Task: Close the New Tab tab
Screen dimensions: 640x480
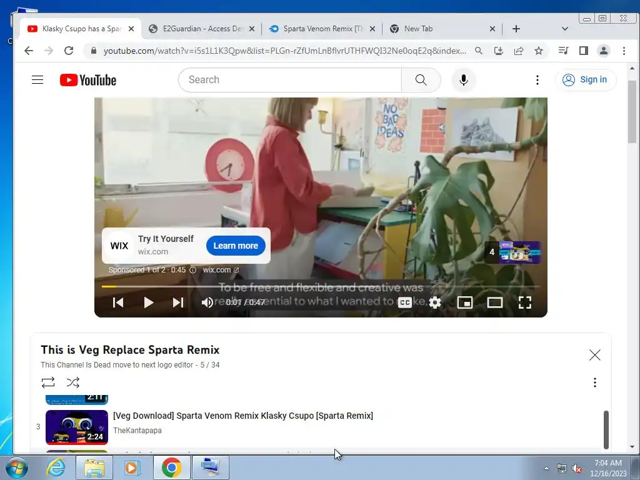Action: click(492, 29)
